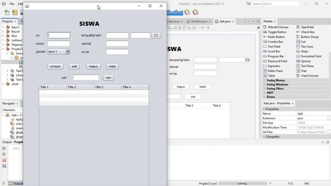Click Title 3 column header in SISWA window
The height and width of the screenshot is (186, 331).
pos(108,87)
